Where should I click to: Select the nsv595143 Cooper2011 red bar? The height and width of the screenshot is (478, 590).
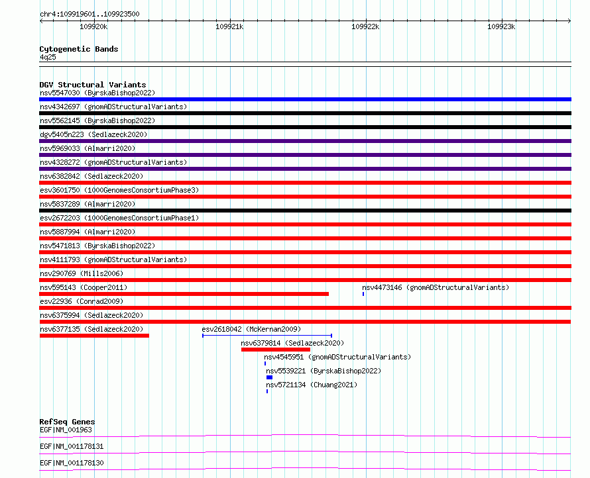tap(184, 294)
